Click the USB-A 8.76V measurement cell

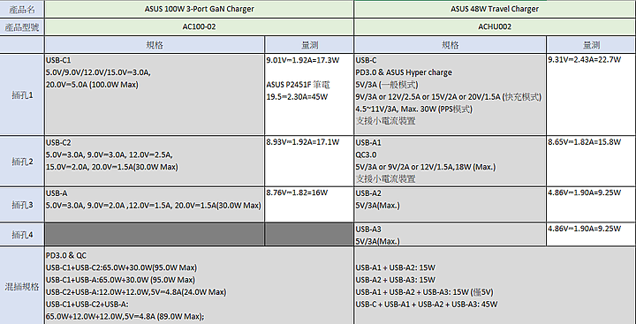tap(309, 204)
